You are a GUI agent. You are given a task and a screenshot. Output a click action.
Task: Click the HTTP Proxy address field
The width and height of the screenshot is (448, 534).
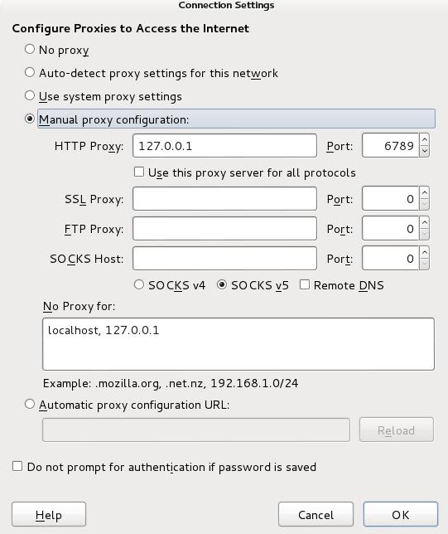point(224,145)
